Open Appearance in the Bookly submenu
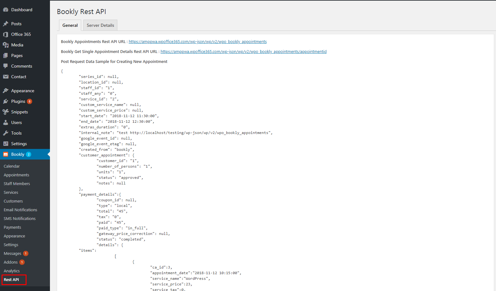Image resolution: width=496 pixels, height=291 pixels. click(x=14, y=236)
